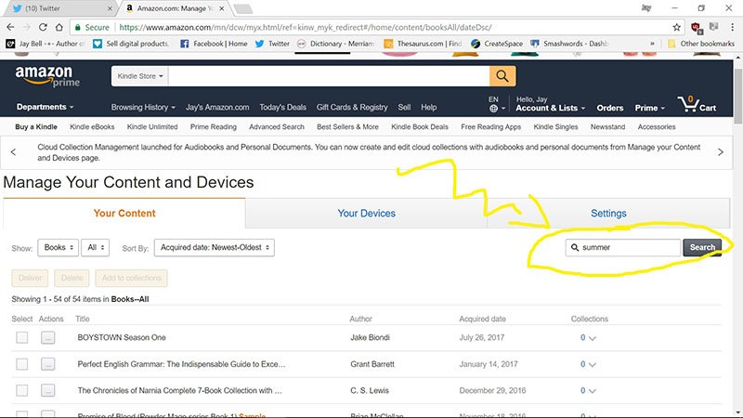Open the Show Books dropdown
Viewport: 743px width, 418px height.
coord(58,247)
